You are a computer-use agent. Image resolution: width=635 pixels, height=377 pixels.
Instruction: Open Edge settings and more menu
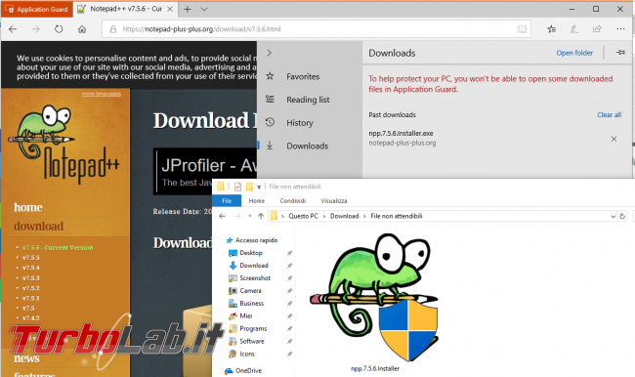coord(620,29)
